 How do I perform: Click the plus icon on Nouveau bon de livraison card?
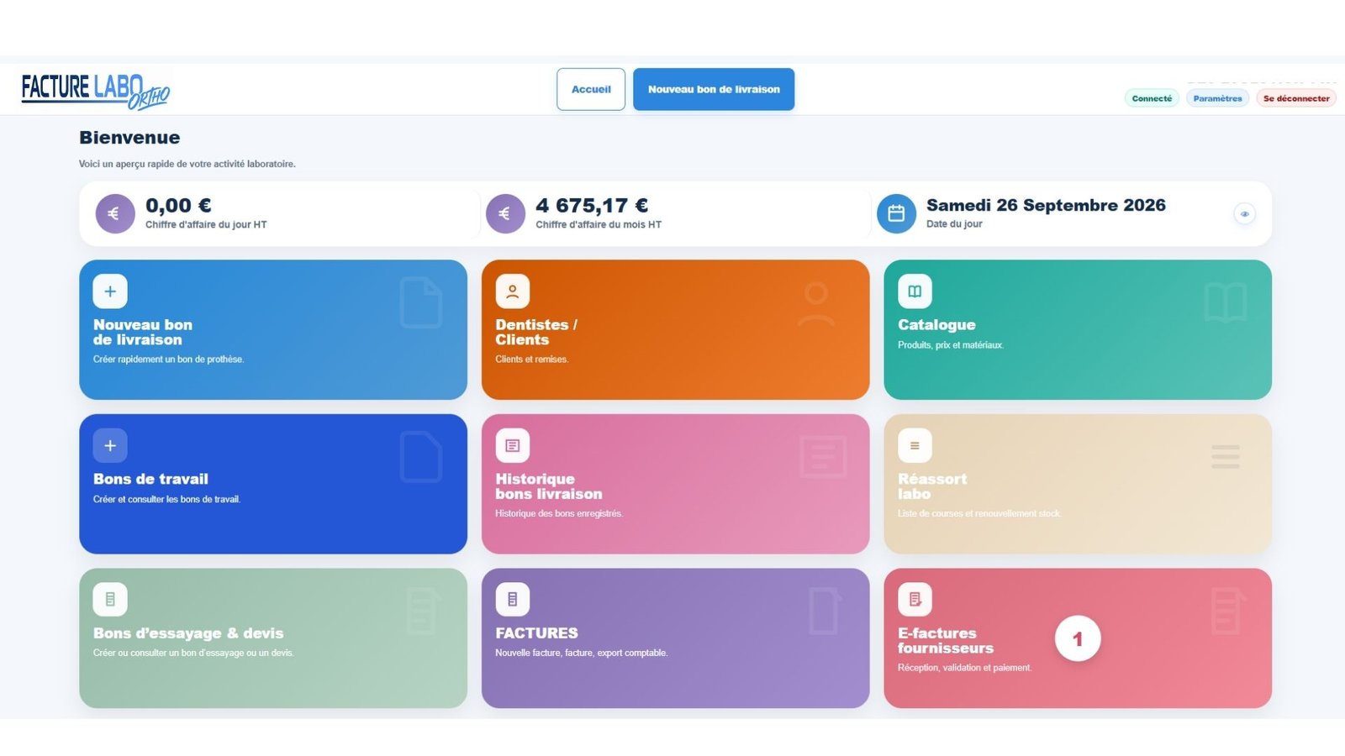(110, 291)
